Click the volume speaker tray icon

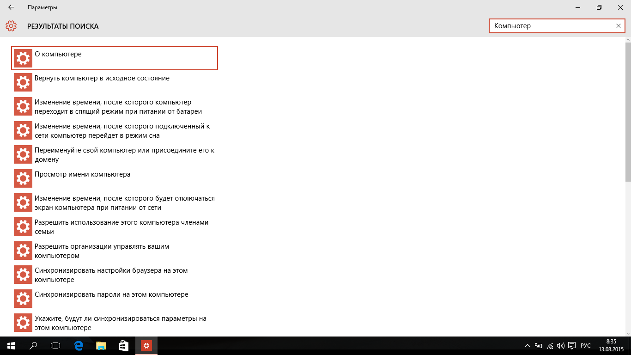click(x=561, y=346)
